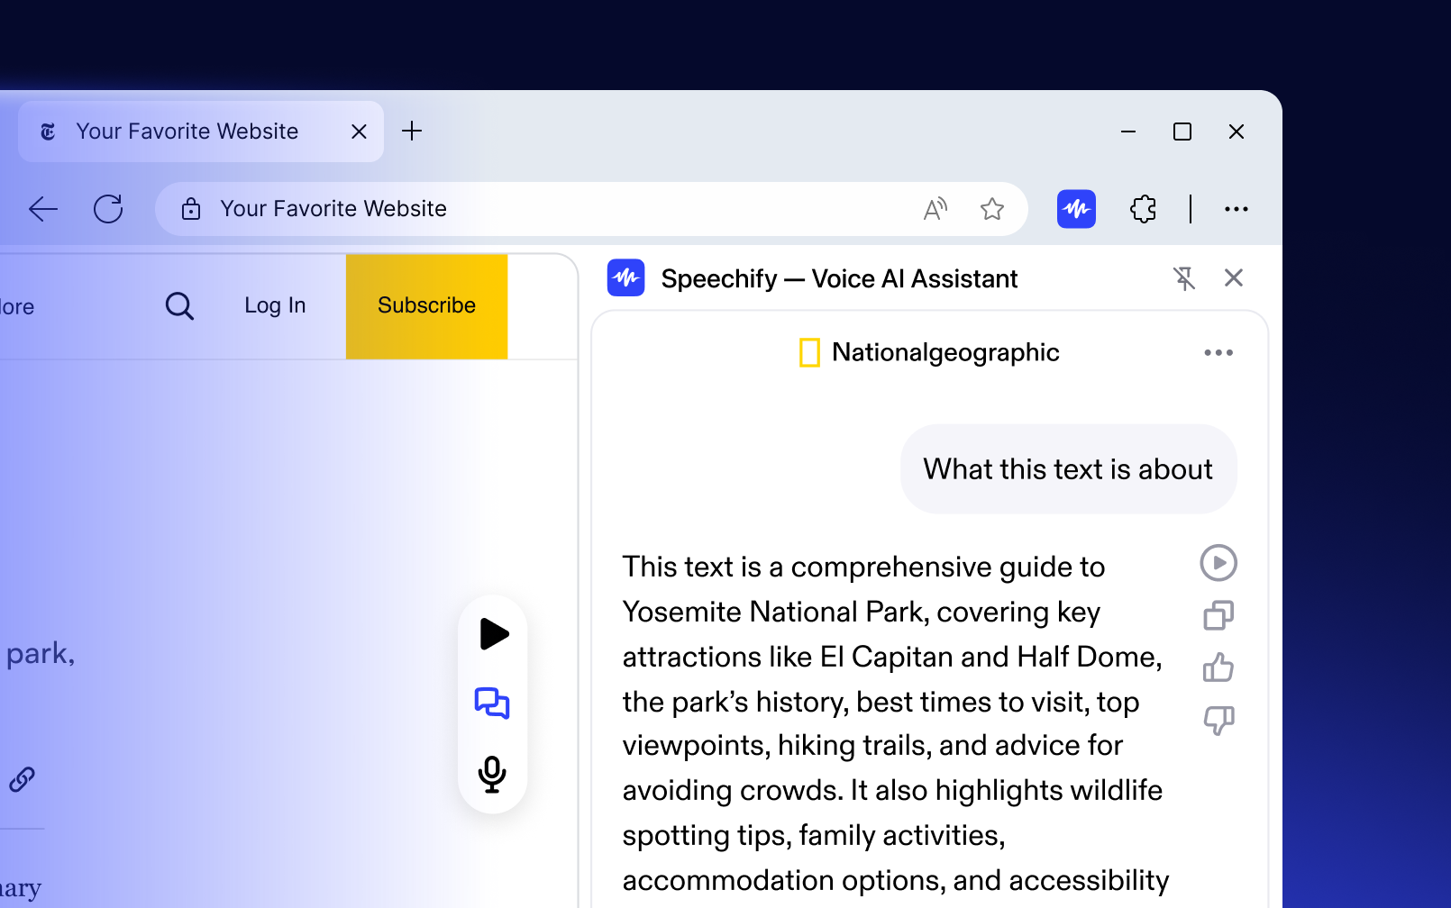Click the Log In link
This screenshot has width=1451, height=908.
275,305
